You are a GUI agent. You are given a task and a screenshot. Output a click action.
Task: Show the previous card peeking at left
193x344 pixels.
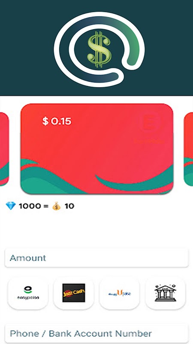pos(4,149)
